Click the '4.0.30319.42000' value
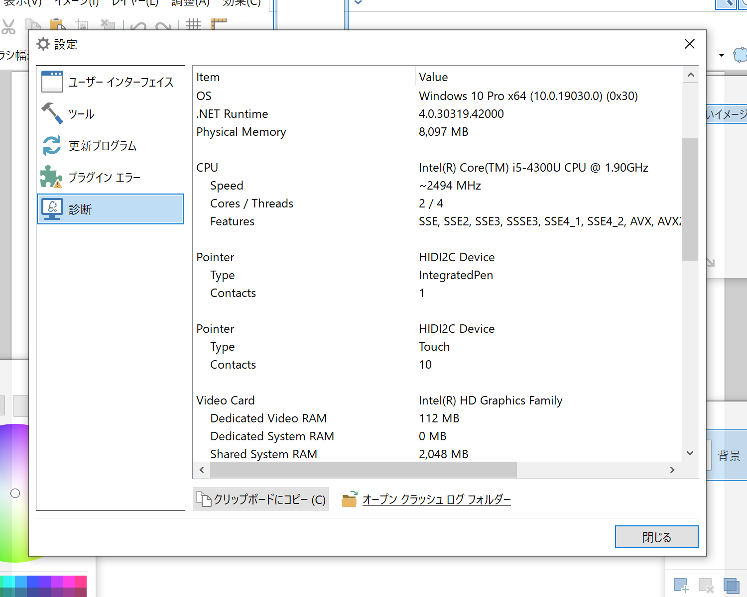This screenshot has width=747, height=597. click(461, 114)
